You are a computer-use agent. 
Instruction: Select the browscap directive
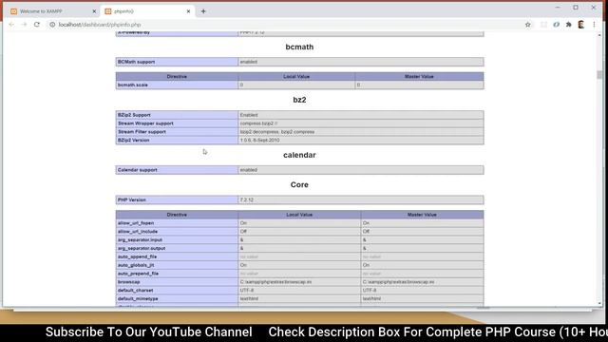pos(129,282)
